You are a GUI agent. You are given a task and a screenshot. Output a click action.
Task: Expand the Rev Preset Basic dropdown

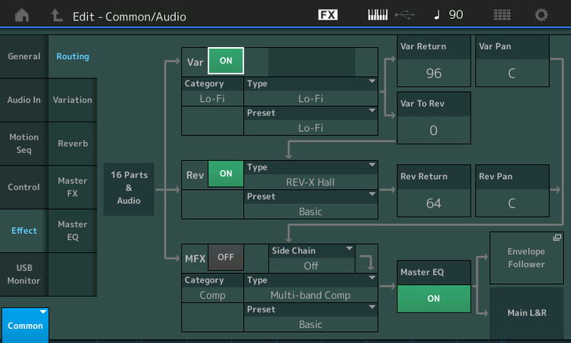pyautogui.click(x=311, y=204)
